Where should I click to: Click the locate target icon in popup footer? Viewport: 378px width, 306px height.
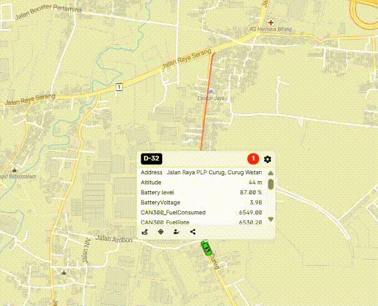click(x=161, y=232)
